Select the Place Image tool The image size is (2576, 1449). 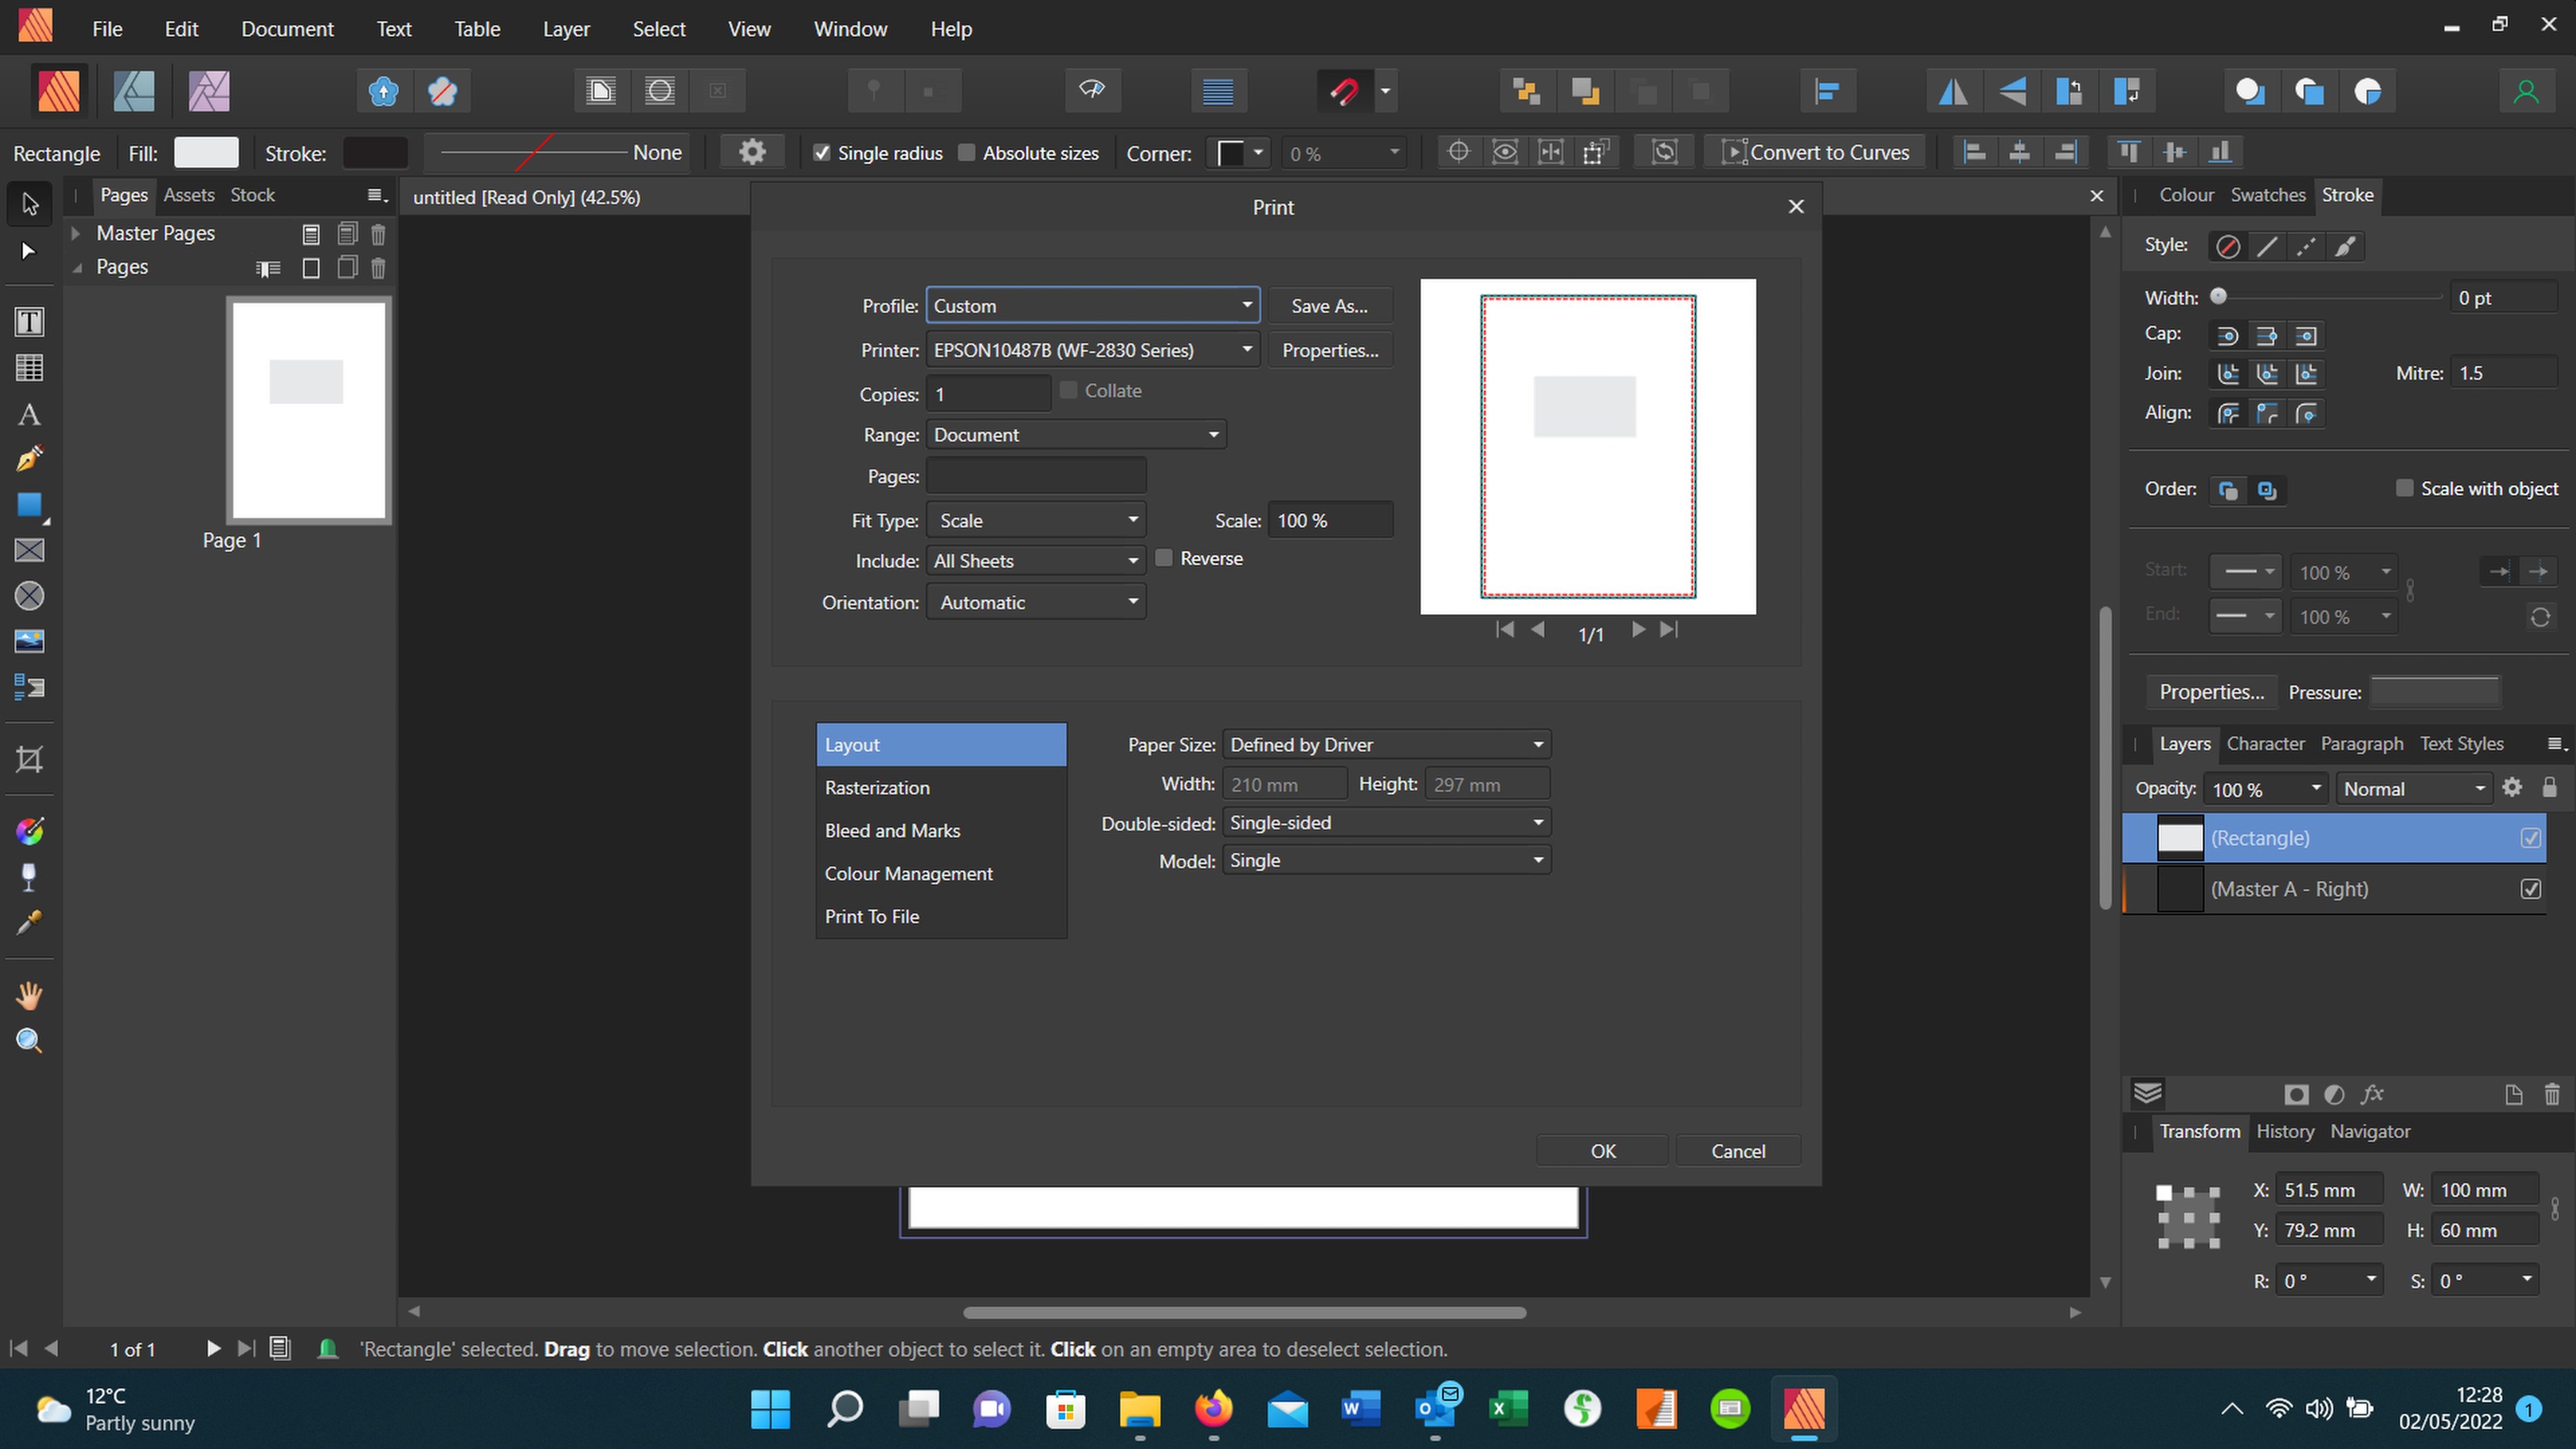pos(29,641)
